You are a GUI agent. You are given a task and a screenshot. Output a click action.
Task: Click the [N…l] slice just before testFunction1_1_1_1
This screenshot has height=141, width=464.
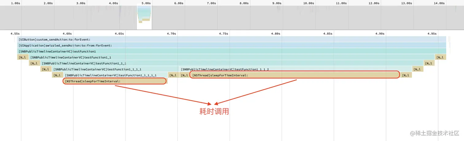coord(46,69)
